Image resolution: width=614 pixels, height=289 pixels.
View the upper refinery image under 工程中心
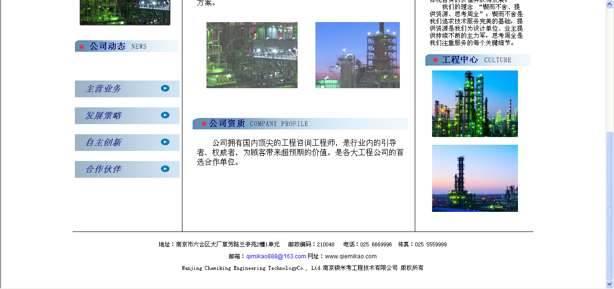pos(475,104)
